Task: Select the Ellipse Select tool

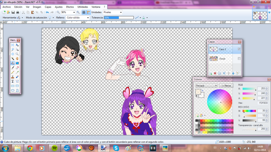Action: point(13,54)
